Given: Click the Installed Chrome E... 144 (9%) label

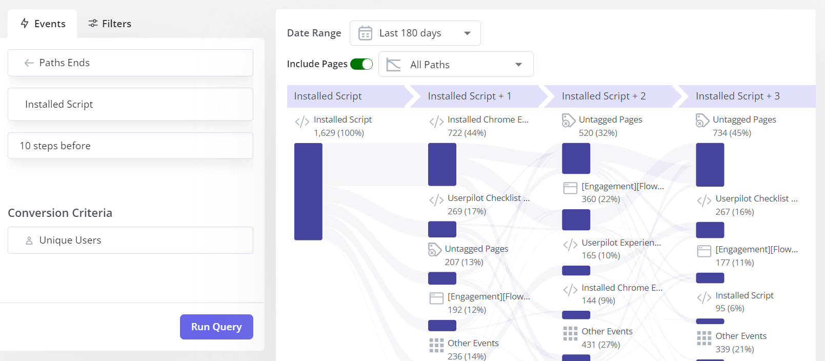Looking at the screenshot, I should (x=622, y=294).
